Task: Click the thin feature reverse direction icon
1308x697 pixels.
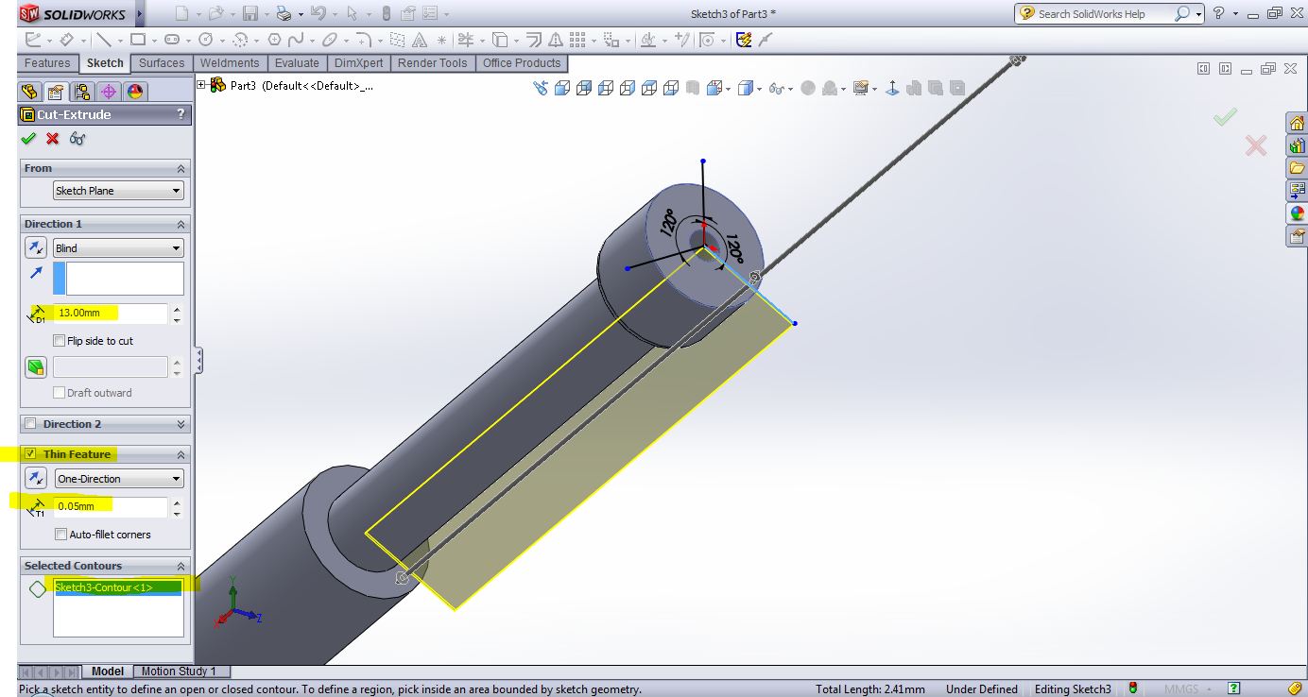Action: pyautogui.click(x=35, y=479)
